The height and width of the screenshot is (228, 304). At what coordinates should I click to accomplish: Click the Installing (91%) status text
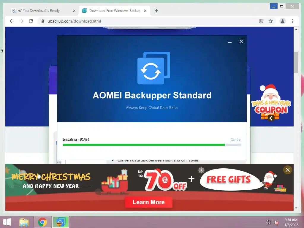coord(76,140)
